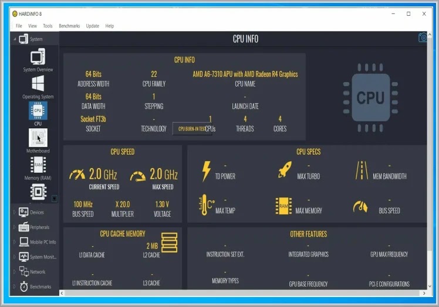439x307 pixels.
Task: Click the Current Speed speedometer icon
Action: coord(77,175)
